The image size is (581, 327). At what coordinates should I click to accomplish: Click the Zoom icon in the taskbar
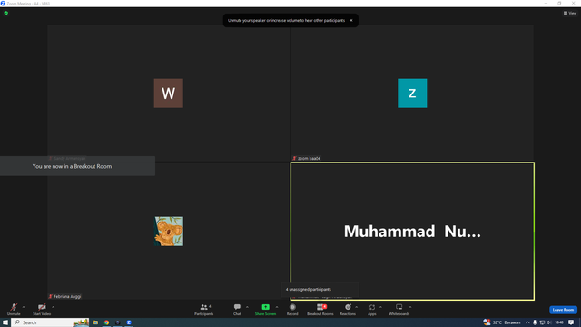(x=129, y=322)
